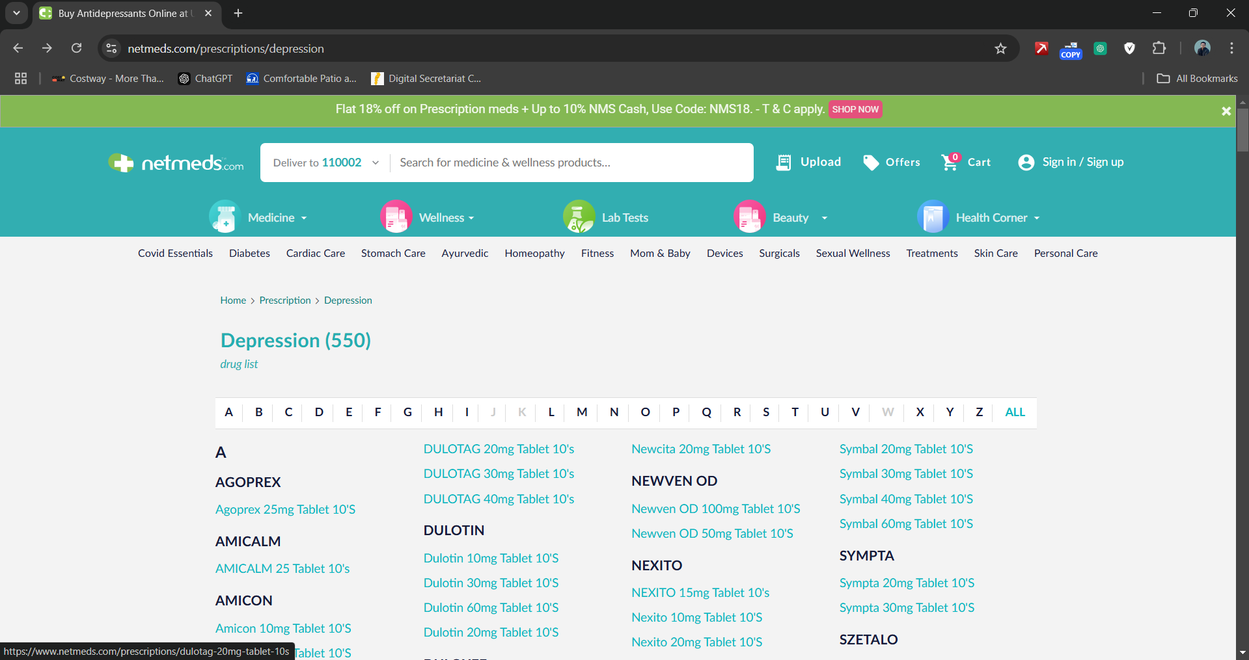Screen dimensions: 1249x660
Task: Open the Homeopathy category
Action: coord(534,253)
